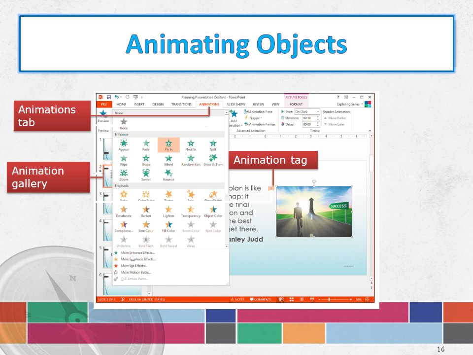The image size is (473, 355).
Task: Click the Animation Painter button
Action: point(260,124)
